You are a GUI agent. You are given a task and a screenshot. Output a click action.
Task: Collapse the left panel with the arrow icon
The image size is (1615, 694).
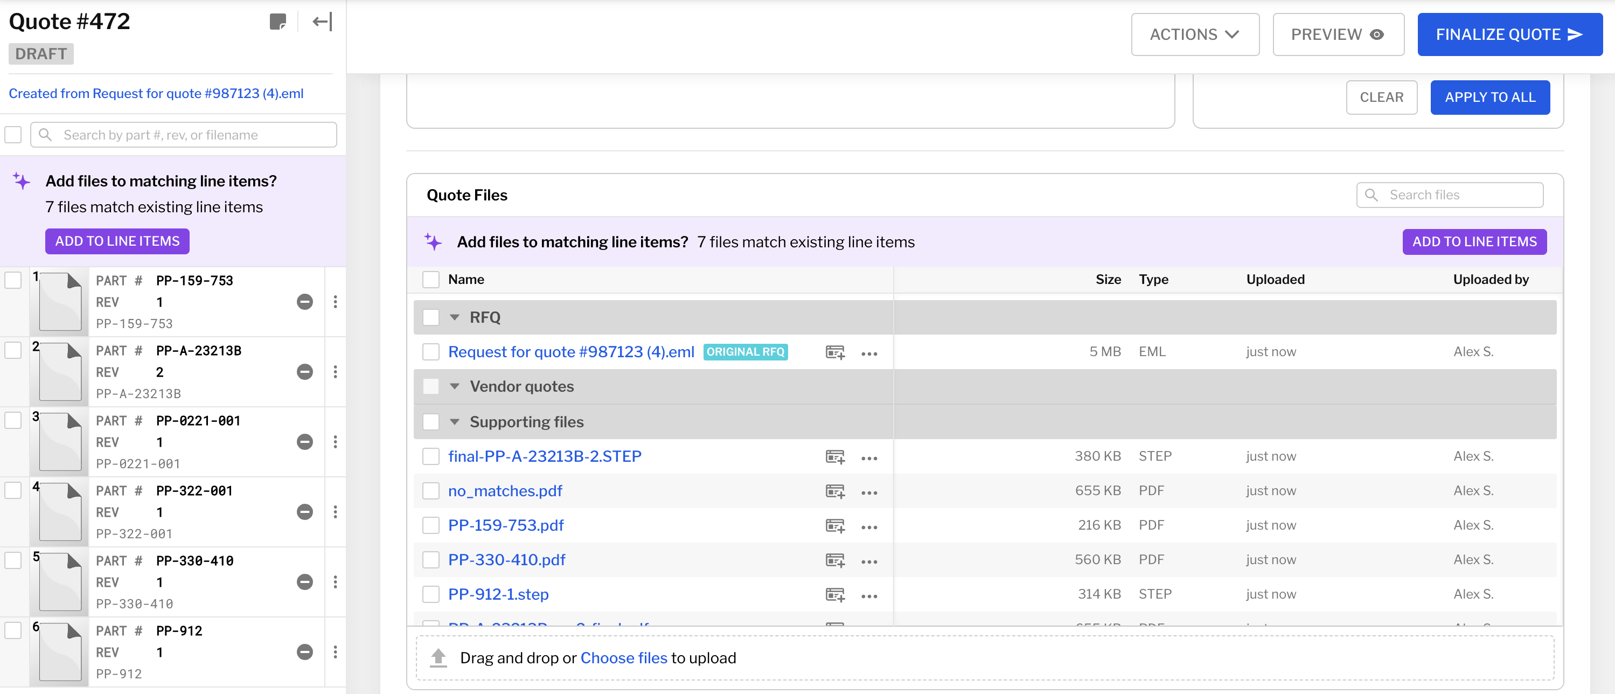point(322,22)
